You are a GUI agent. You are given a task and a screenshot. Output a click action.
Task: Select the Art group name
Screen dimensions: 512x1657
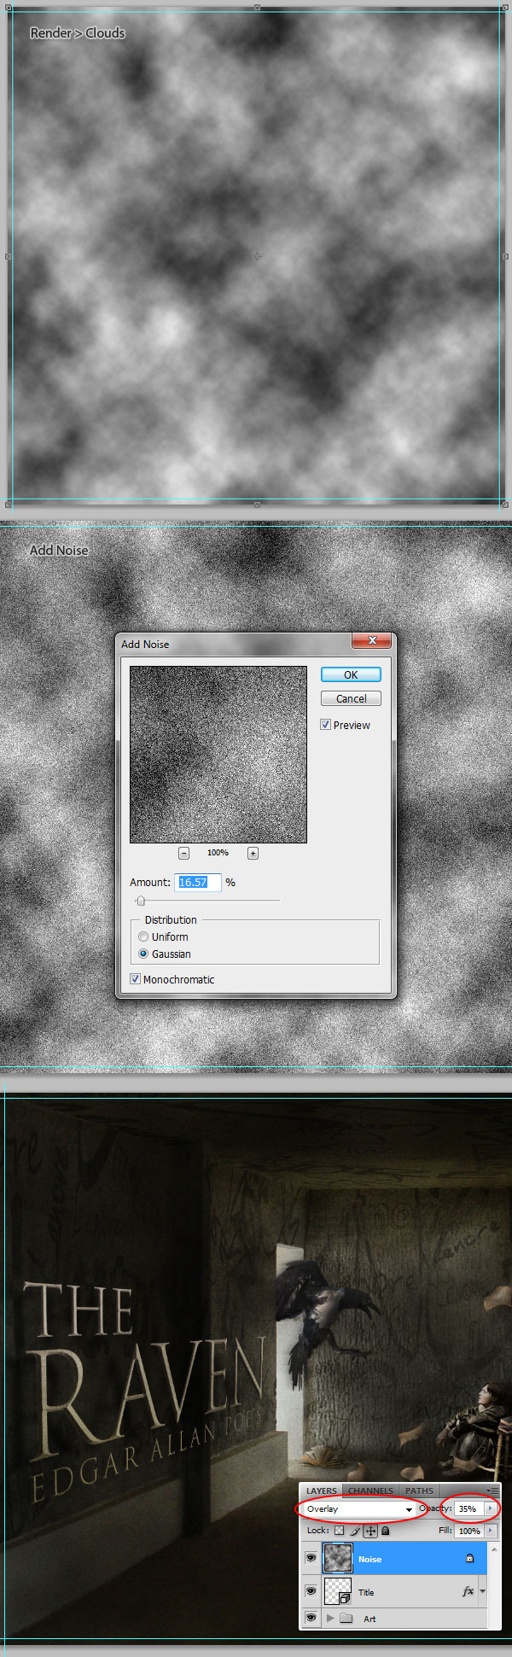pos(369,1619)
